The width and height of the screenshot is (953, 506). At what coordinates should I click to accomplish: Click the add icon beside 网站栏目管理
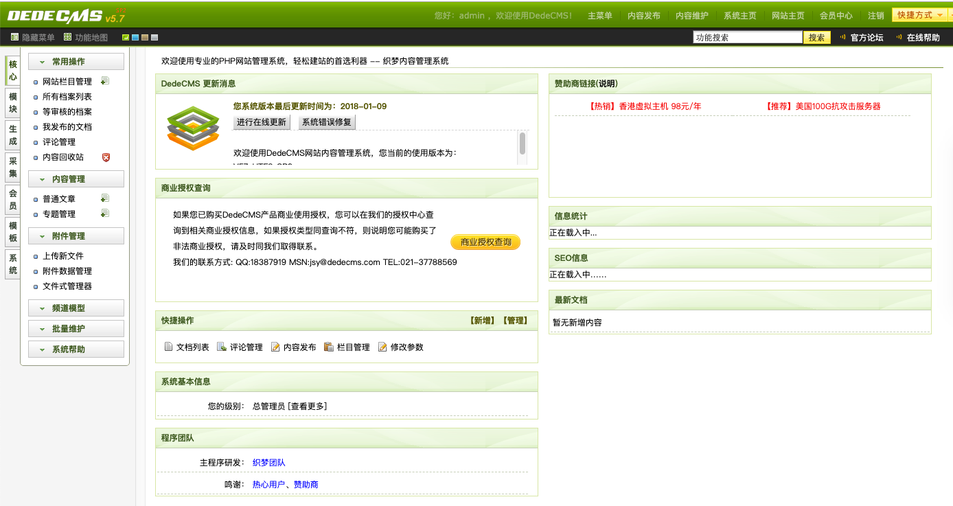click(x=105, y=81)
